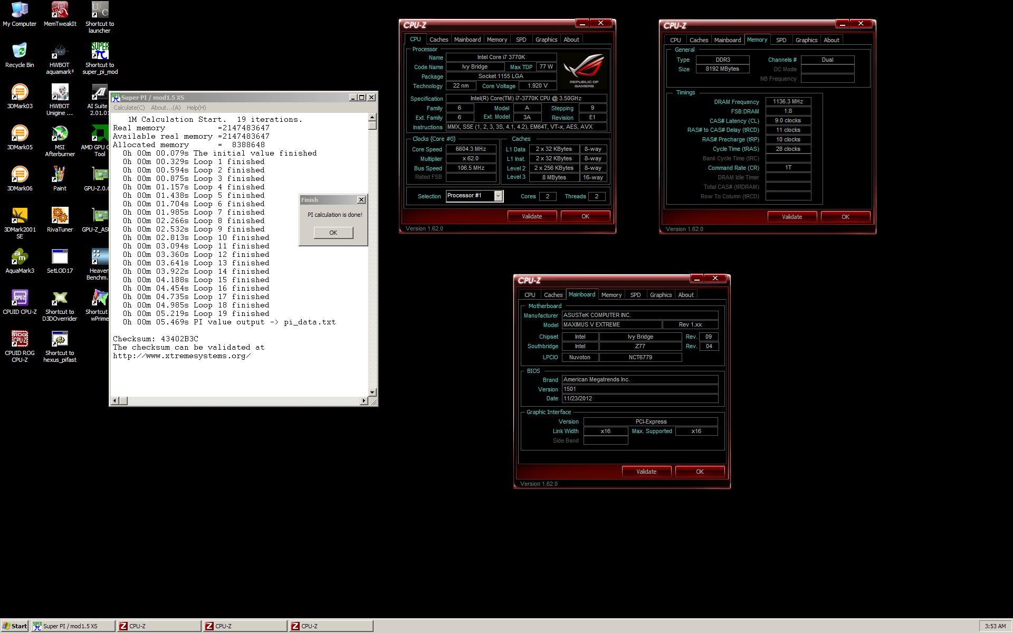Launch MSI Afterburner desktop icon

point(60,141)
